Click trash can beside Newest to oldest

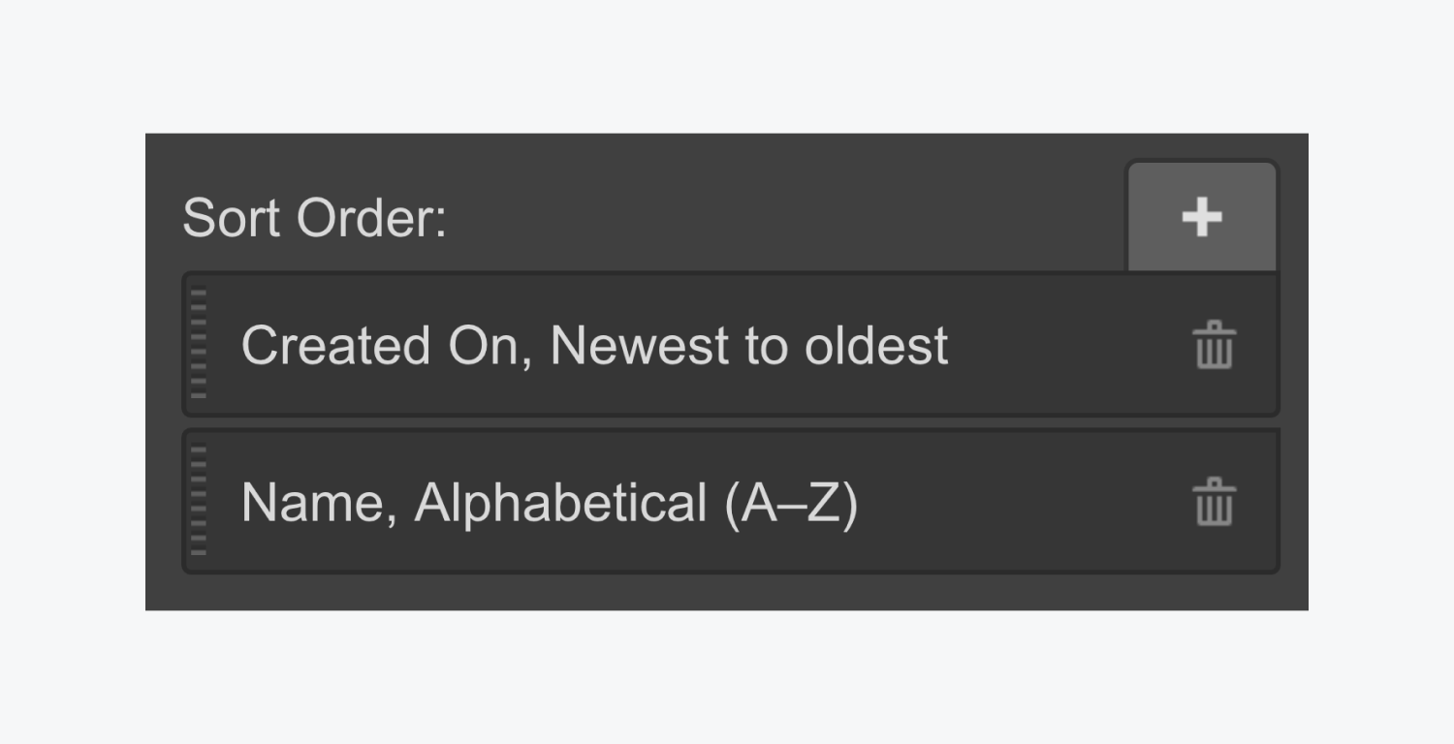pyautogui.click(x=1214, y=346)
